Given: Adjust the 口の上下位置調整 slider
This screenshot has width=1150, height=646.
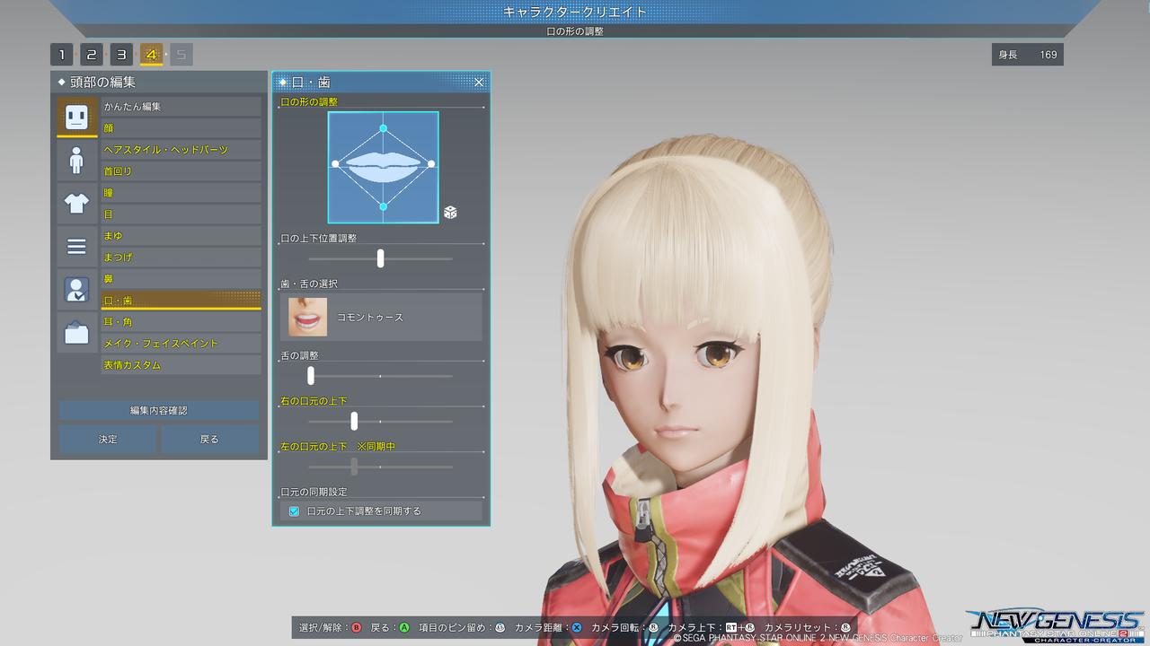Looking at the screenshot, I should pyautogui.click(x=381, y=258).
